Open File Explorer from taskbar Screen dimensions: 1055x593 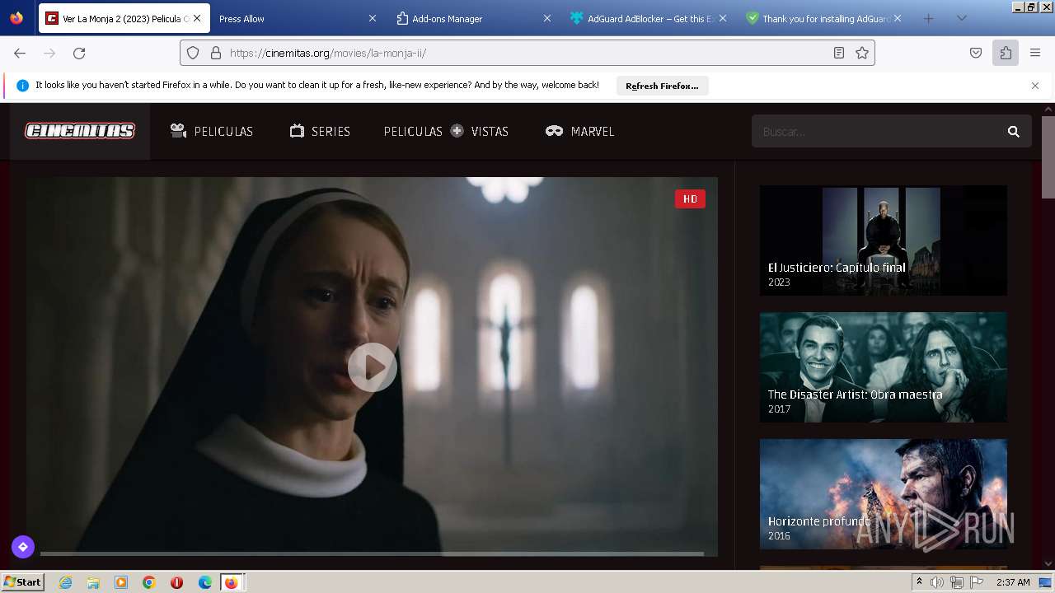coord(93,582)
